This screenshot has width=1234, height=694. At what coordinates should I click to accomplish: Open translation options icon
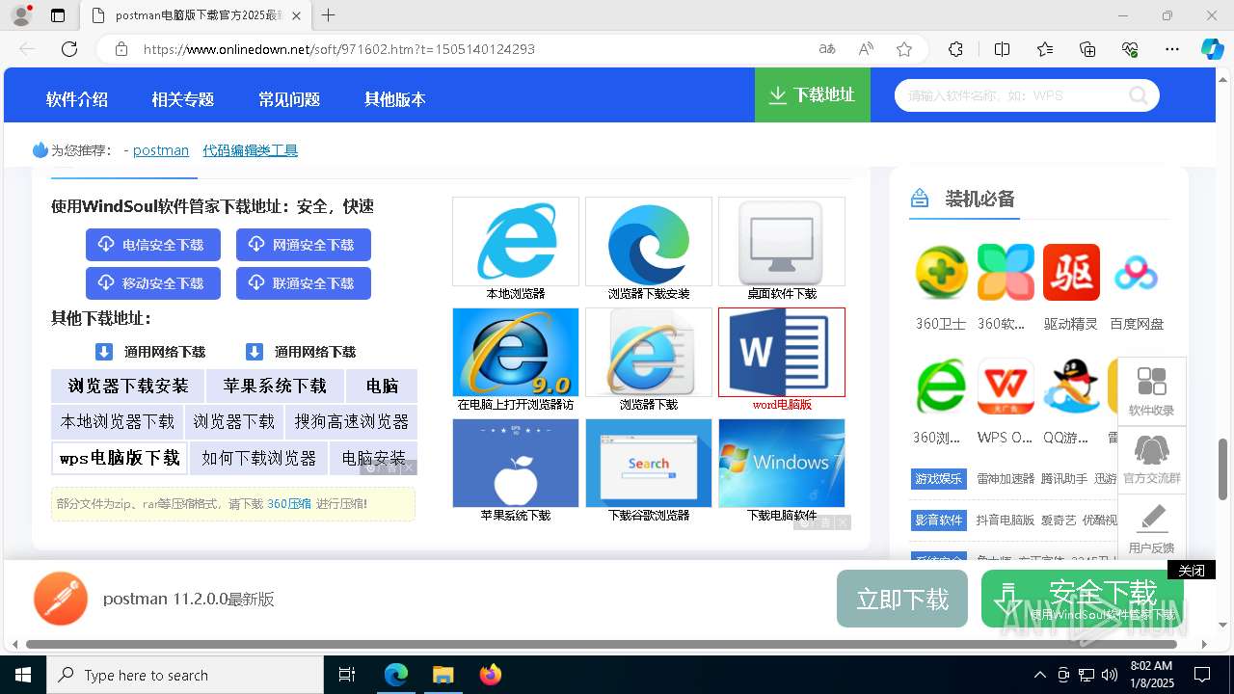click(827, 49)
